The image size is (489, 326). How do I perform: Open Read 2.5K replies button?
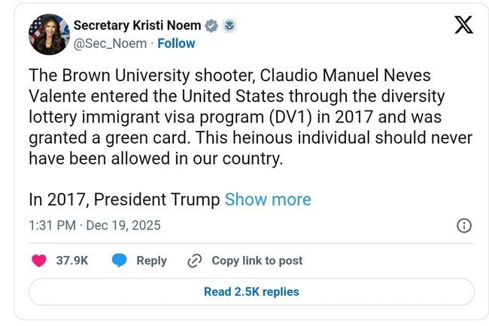coord(251,291)
